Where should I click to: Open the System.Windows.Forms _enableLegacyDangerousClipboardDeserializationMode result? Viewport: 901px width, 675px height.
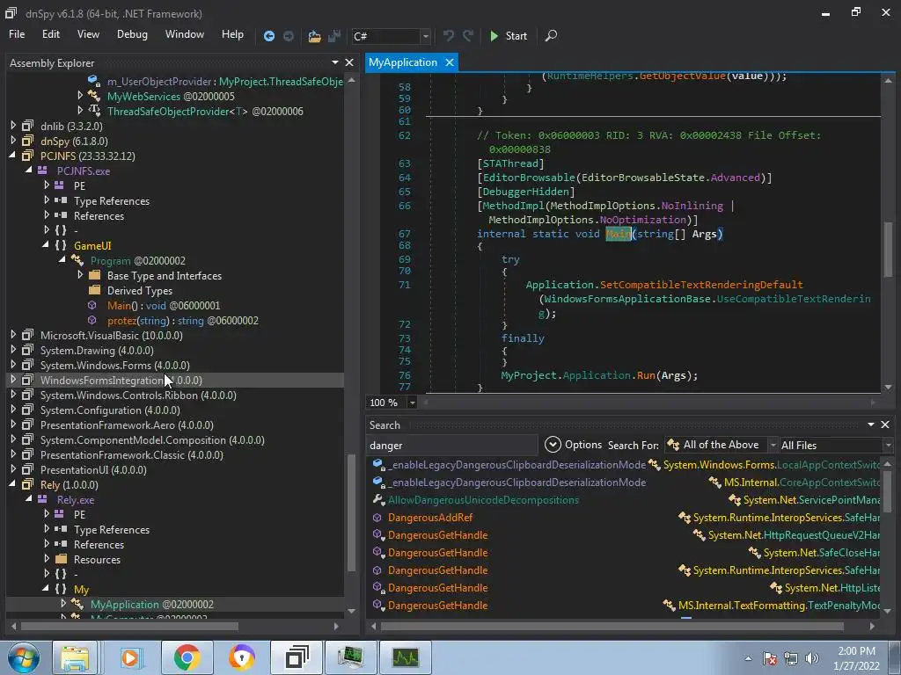click(516, 464)
